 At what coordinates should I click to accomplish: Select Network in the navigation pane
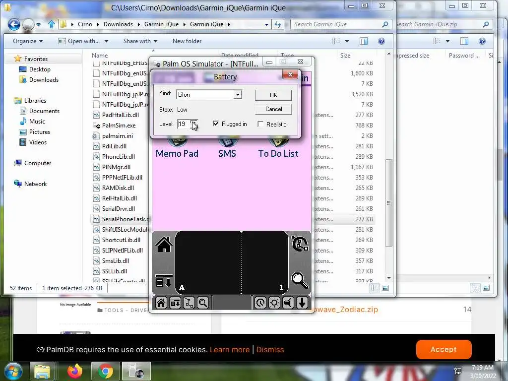pos(35,184)
